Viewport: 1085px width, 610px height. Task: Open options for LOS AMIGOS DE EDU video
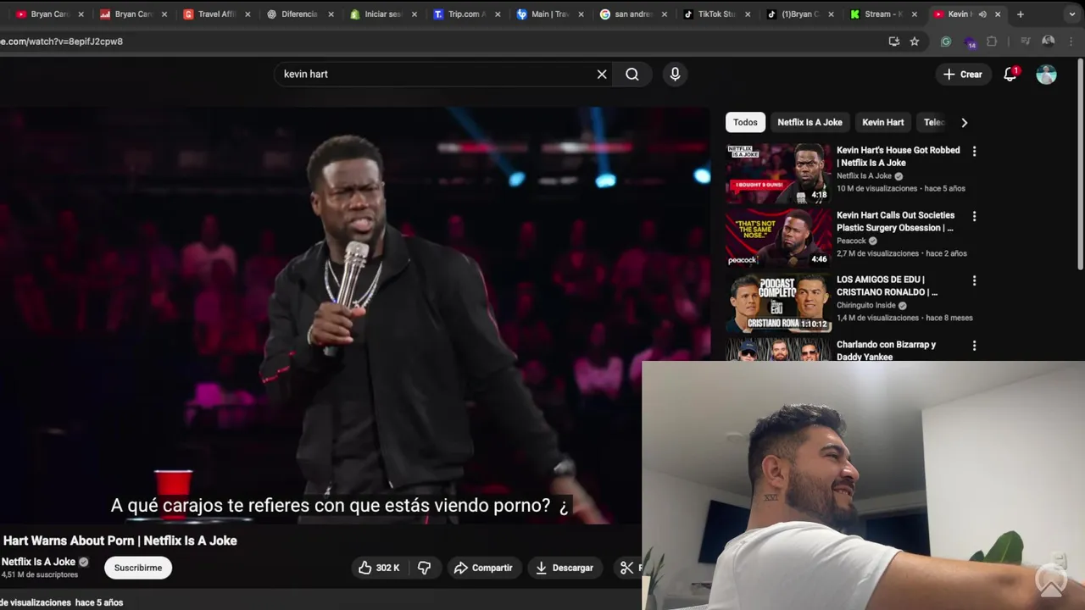tap(974, 280)
